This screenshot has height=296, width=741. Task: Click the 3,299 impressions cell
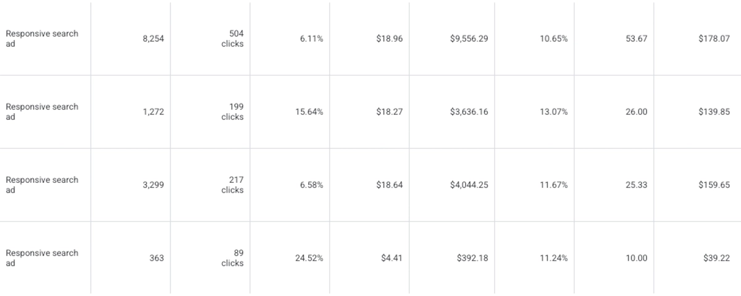coord(153,185)
